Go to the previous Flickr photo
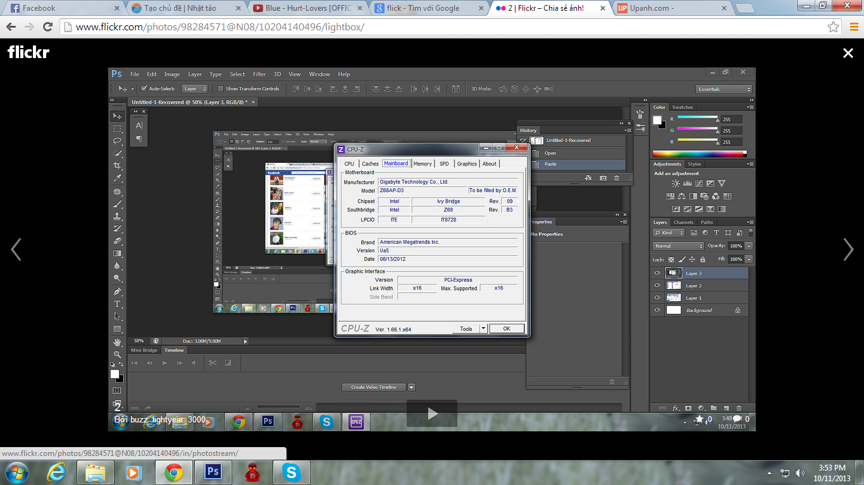Viewport: 864px width, 485px height. (x=16, y=249)
